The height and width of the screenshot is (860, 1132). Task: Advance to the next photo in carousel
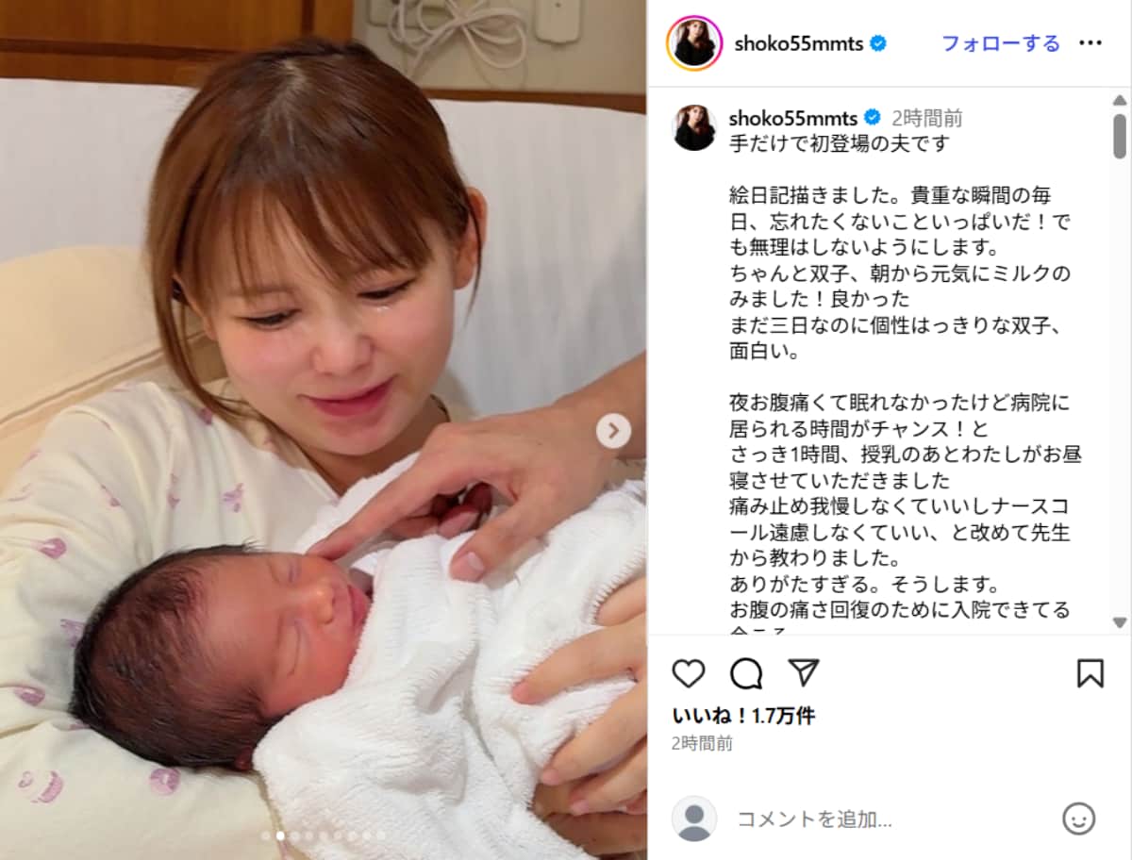[613, 432]
